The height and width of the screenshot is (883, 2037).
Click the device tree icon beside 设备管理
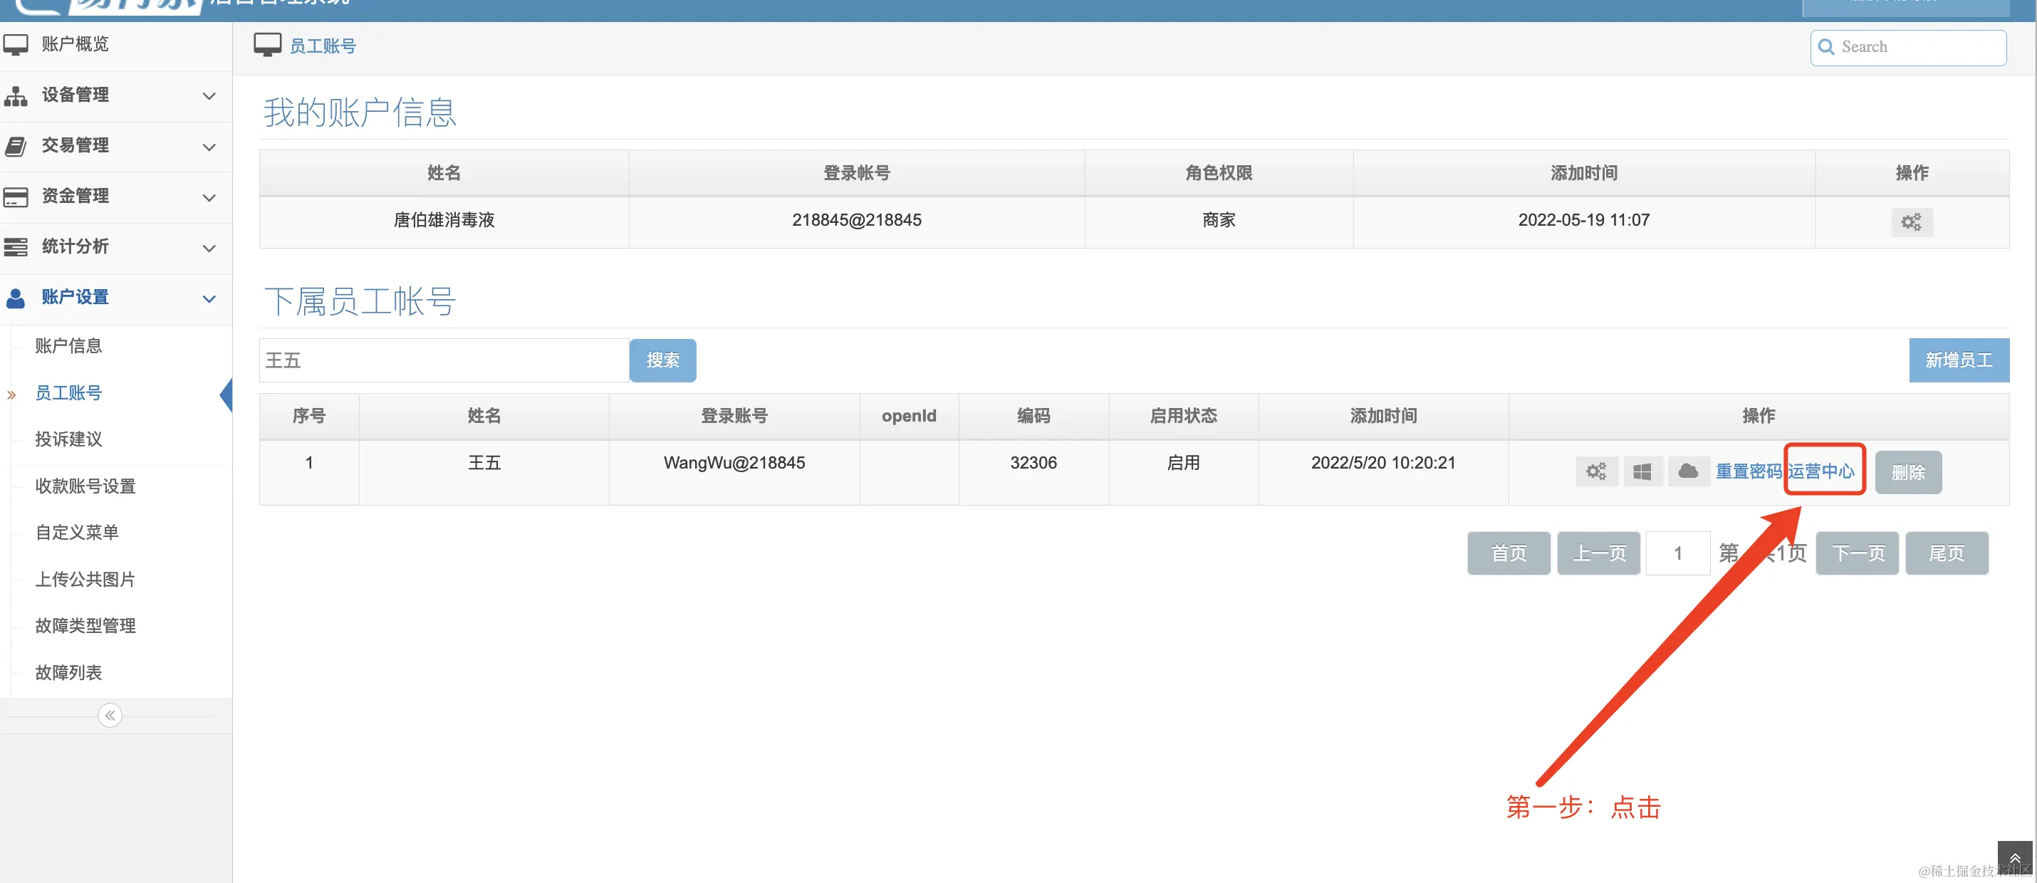click(16, 95)
